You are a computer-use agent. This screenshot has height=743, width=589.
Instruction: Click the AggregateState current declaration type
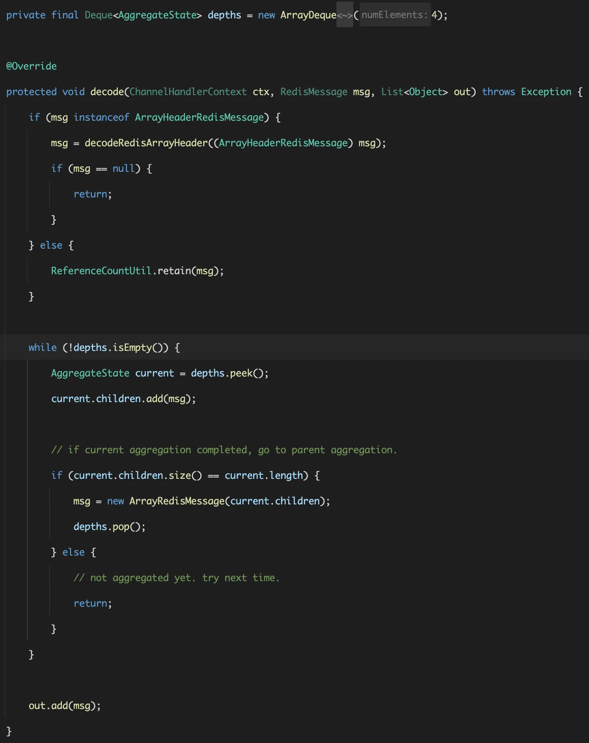[90, 373]
